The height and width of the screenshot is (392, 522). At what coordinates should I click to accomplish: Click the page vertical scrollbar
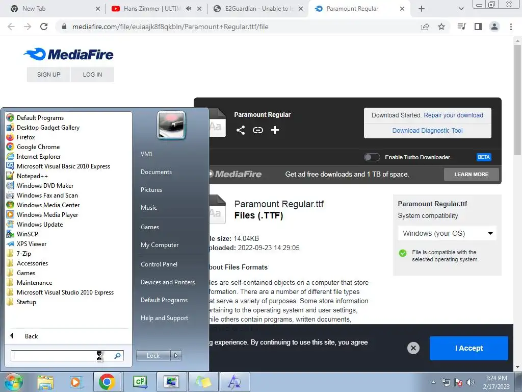[x=517, y=100]
